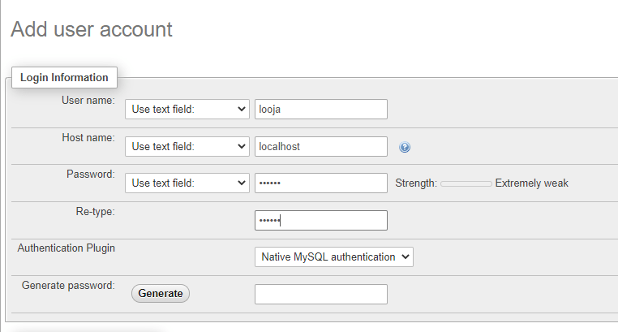Click the 'Generate password:' label
Viewport: 618px width, 332px height.
(x=68, y=286)
